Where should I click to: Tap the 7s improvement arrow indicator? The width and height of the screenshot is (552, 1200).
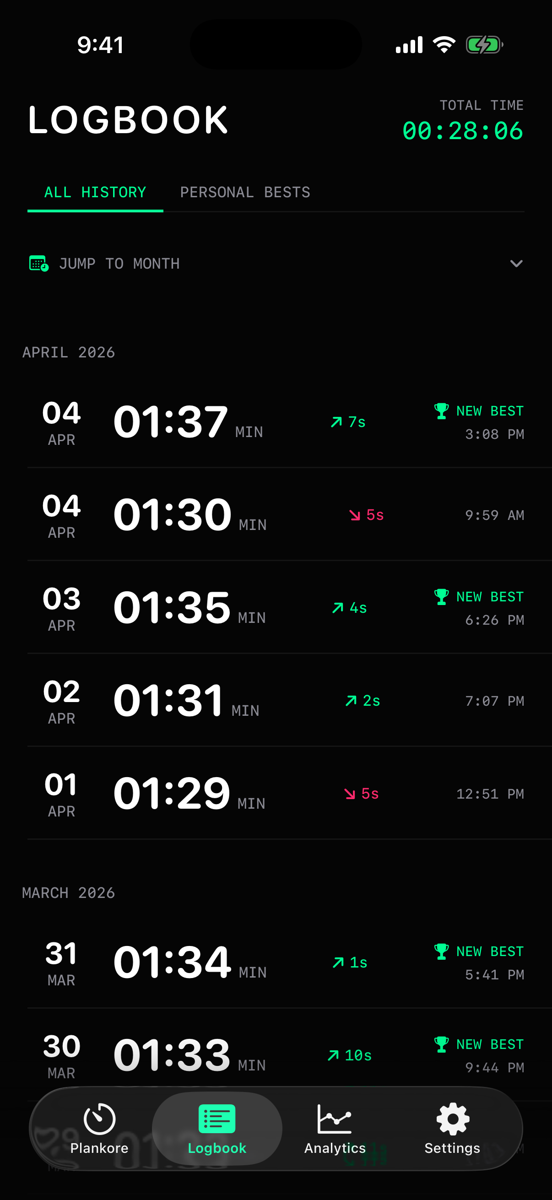tap(336, 422)
